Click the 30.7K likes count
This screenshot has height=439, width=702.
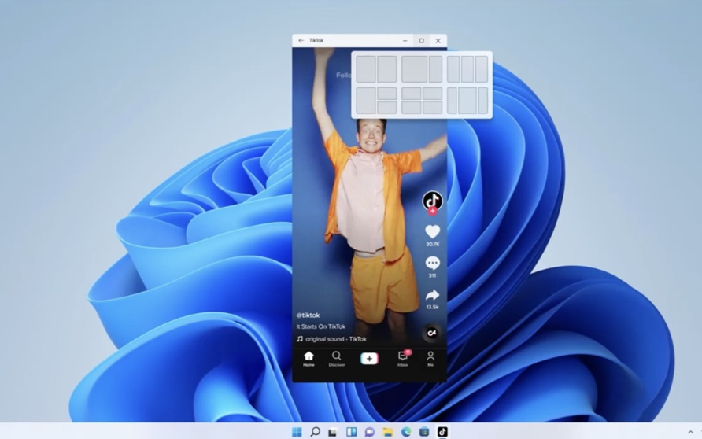pos(433,245)
